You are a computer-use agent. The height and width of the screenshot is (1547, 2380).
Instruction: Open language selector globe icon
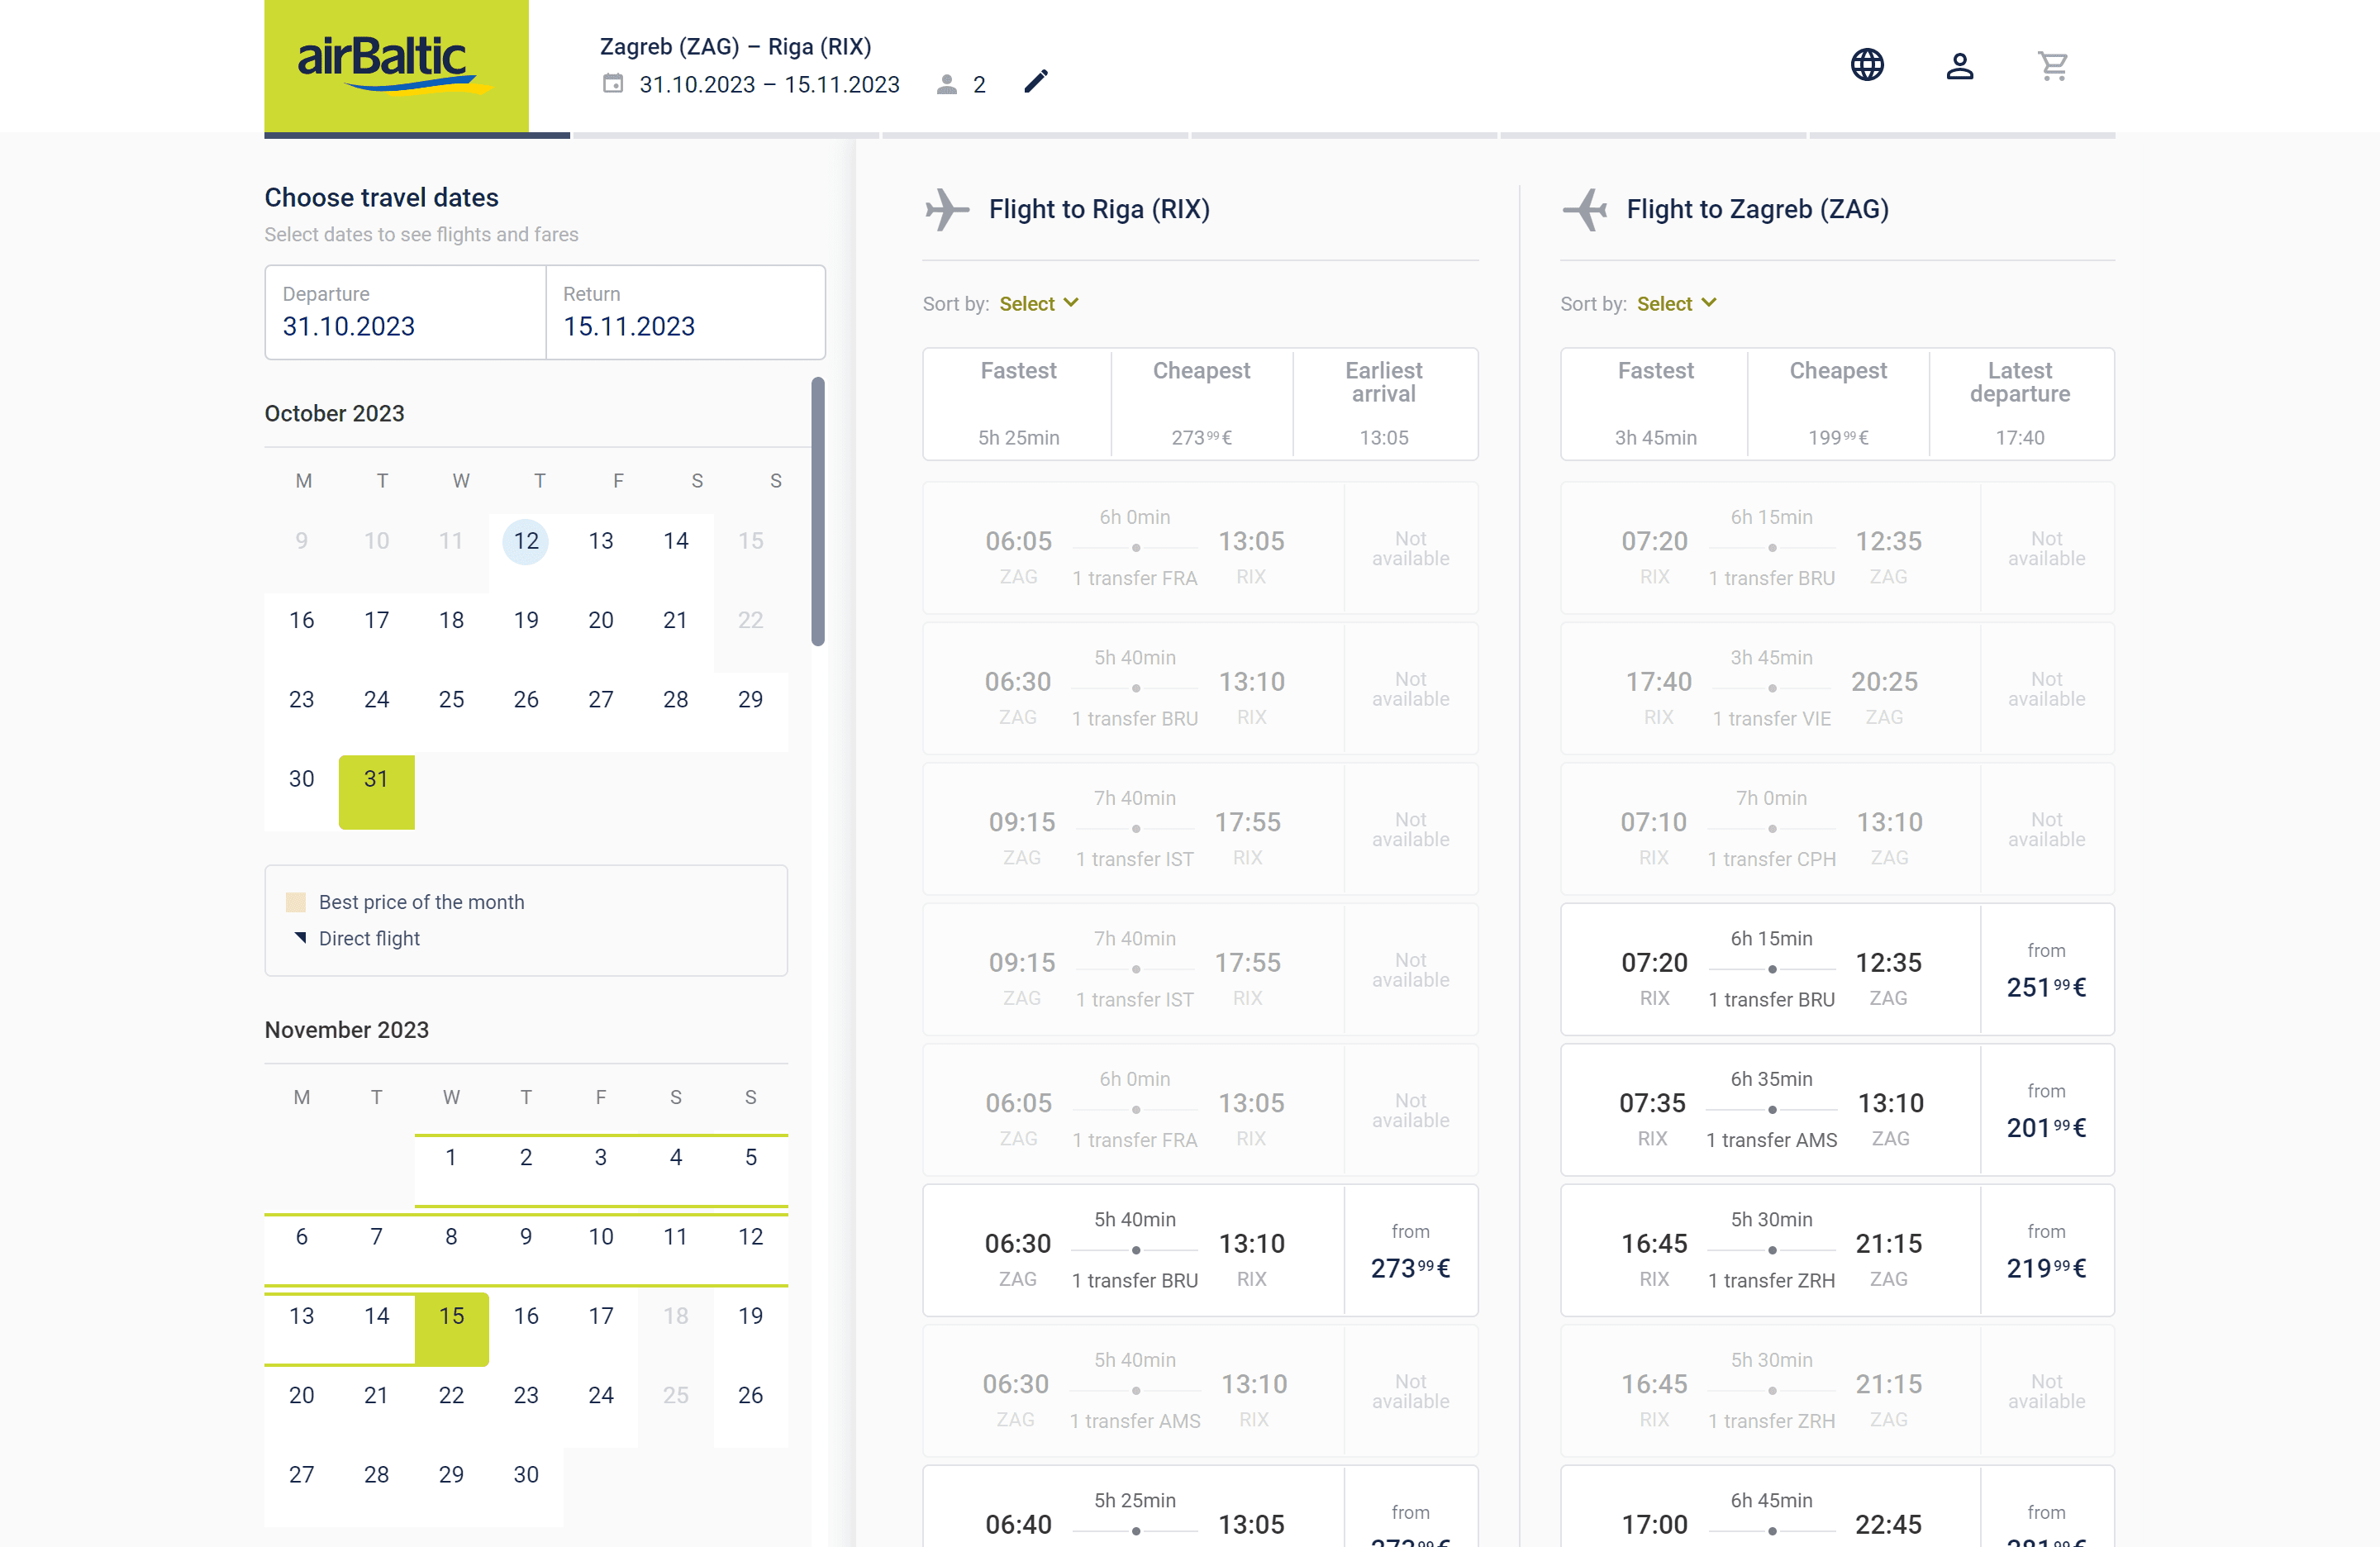click(1866, 65)
